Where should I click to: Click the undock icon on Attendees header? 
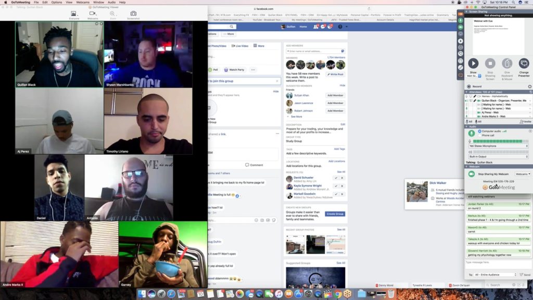click(530, 92)
